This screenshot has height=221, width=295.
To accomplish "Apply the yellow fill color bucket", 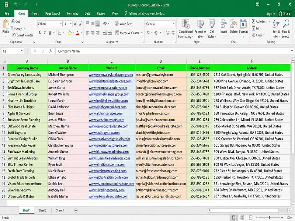I will coord(70,33).
